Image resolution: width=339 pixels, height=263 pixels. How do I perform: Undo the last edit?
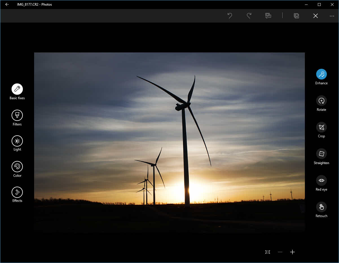[x=230, y=16]
